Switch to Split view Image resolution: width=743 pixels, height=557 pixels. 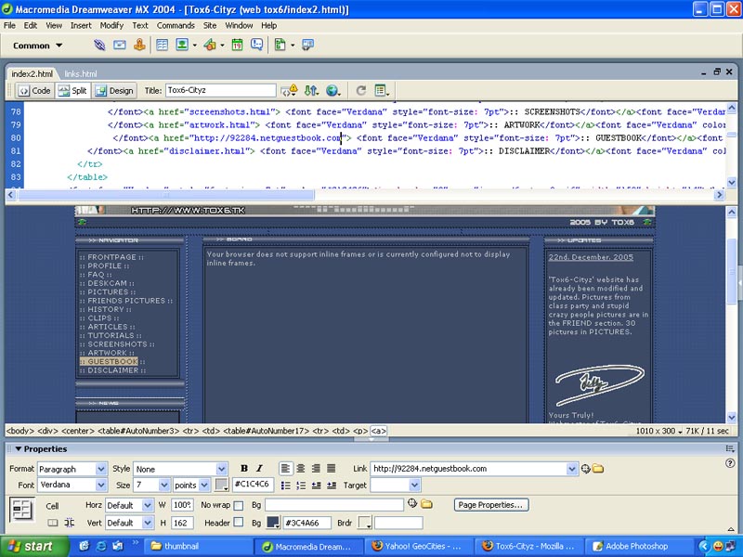tap(72, 90)
